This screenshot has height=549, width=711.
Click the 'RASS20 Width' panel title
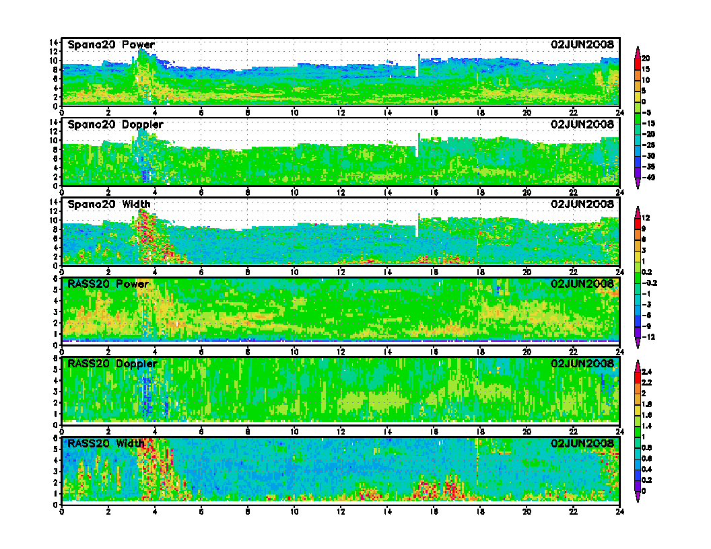(x=106, y=443)
